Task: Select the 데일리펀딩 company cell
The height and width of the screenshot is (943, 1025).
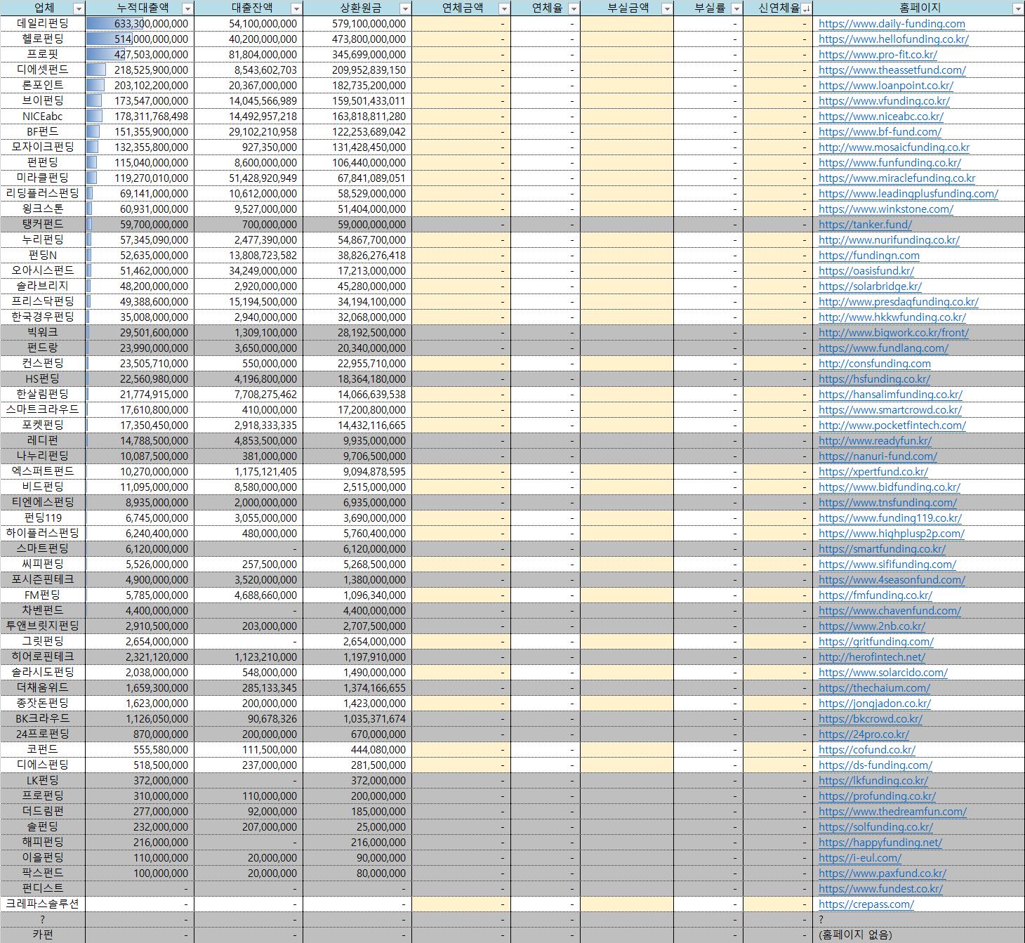Action: click(x=43, y=24)
